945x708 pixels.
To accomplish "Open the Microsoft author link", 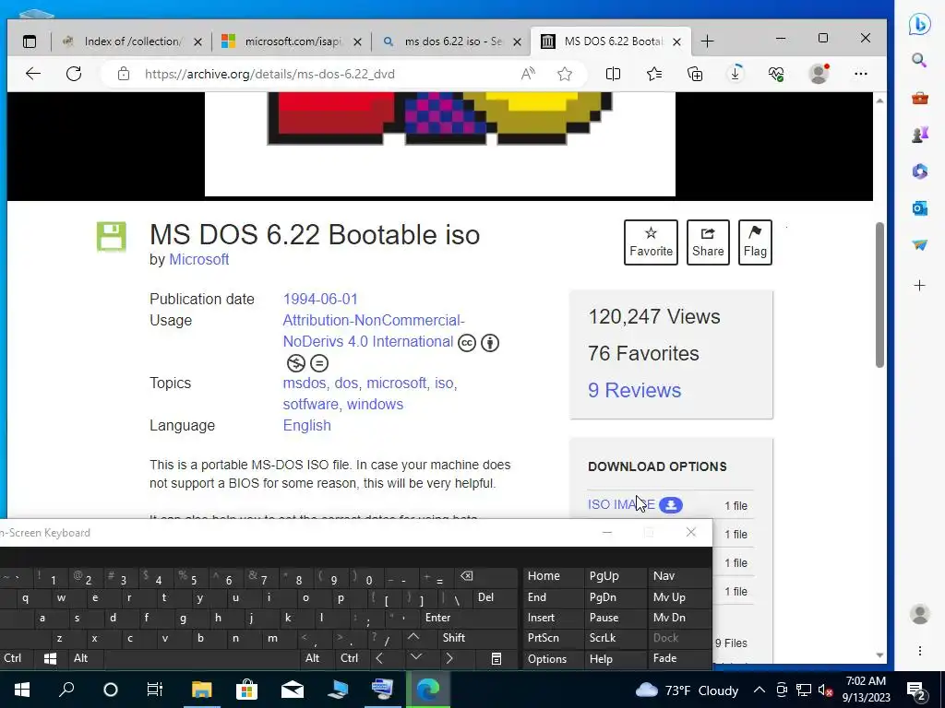I will coord(199,259).
